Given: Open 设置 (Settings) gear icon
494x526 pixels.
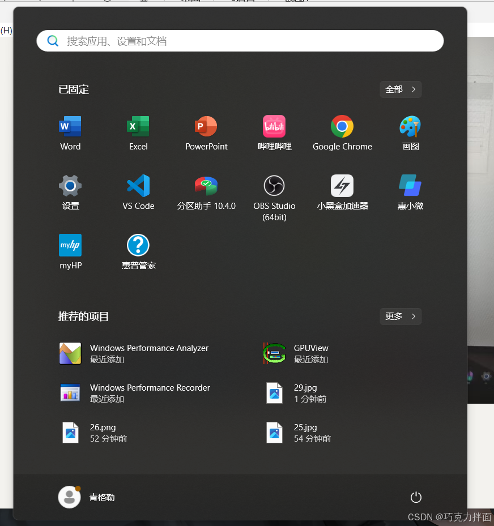Looking at the screenshot, I should point(70,193).
